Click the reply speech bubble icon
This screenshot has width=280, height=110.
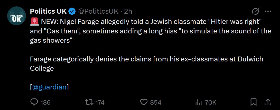point(34,102)
